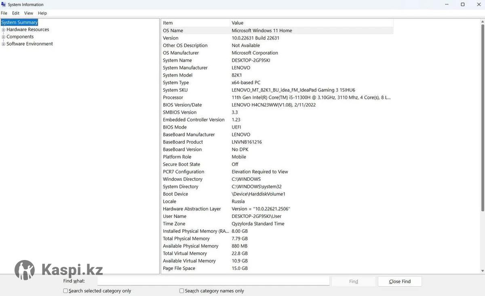Select the Windows Directory row
The width and height of the screenshot is (485, 296).
tap(277, 179)
